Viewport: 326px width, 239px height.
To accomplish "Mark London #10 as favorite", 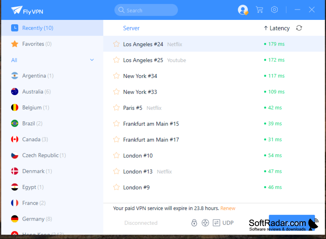I will pyautogui.click(x=116, y=155).
